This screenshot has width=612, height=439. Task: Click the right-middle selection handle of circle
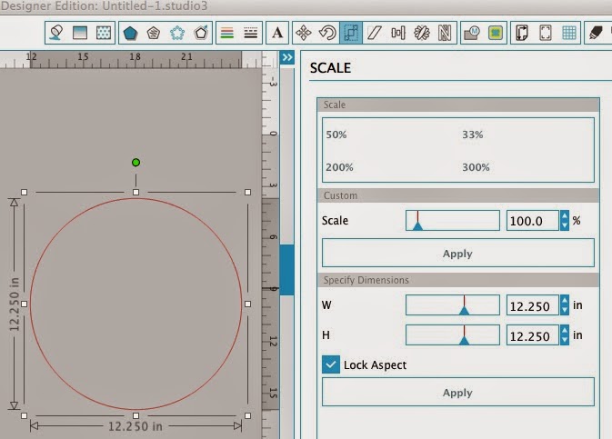pyautogui.click(x=248, y=304)
